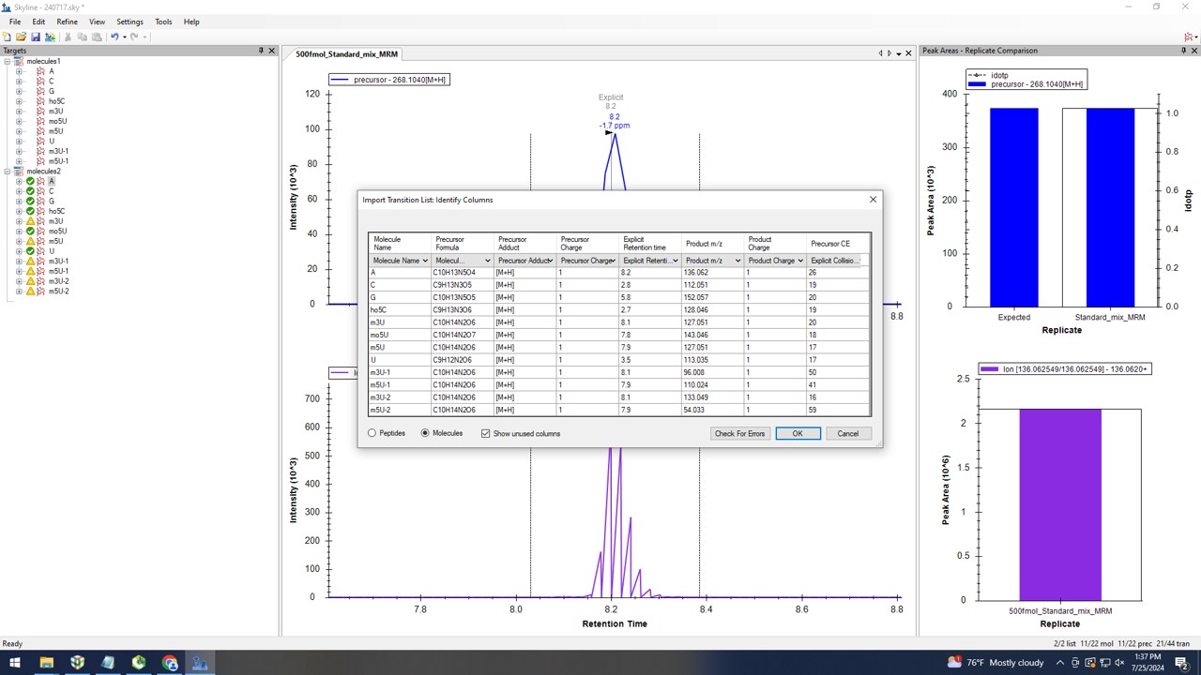Select the Peptides radio button
1201x675 pixels.
click(x=372, y=433)
